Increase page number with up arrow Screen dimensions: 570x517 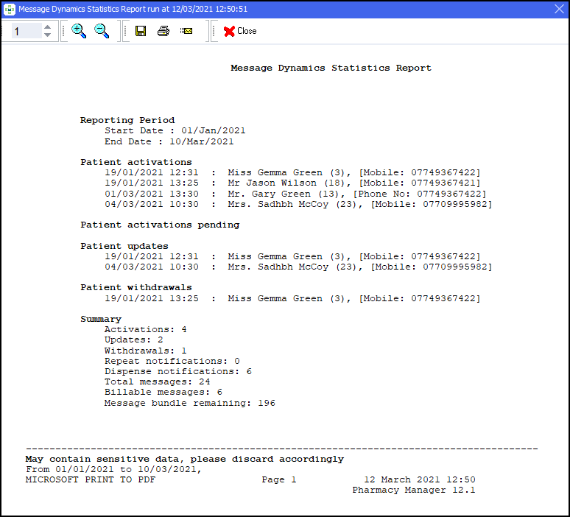(48, 27)
